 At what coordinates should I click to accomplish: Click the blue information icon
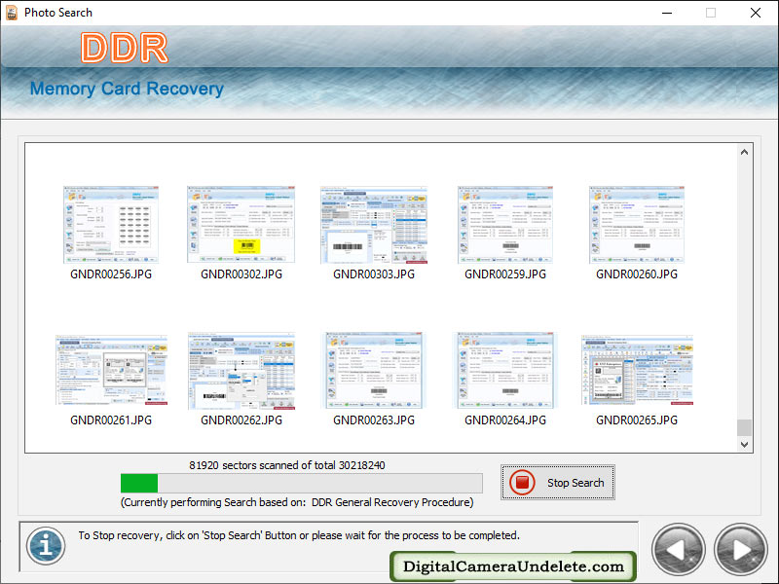(x=46, y=546)
